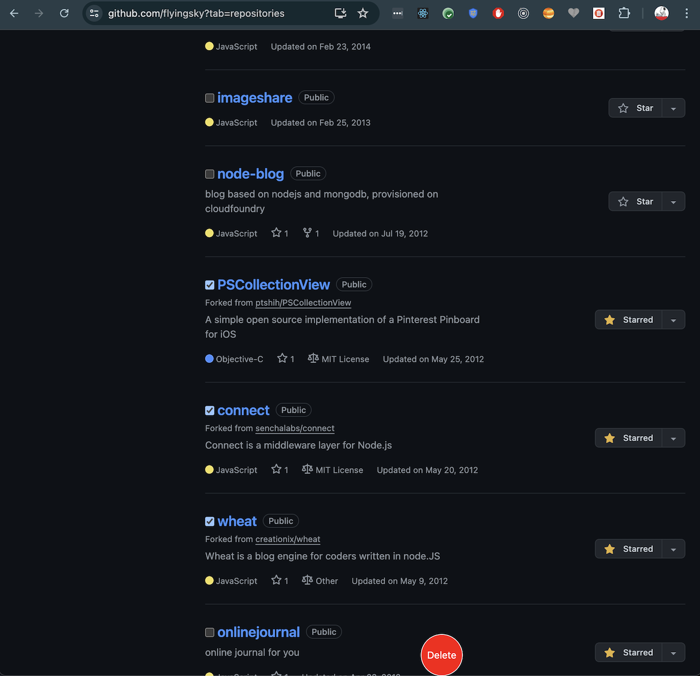Check the imageshare repository checkbox
The image size is (700, 676).
point(209,98)
